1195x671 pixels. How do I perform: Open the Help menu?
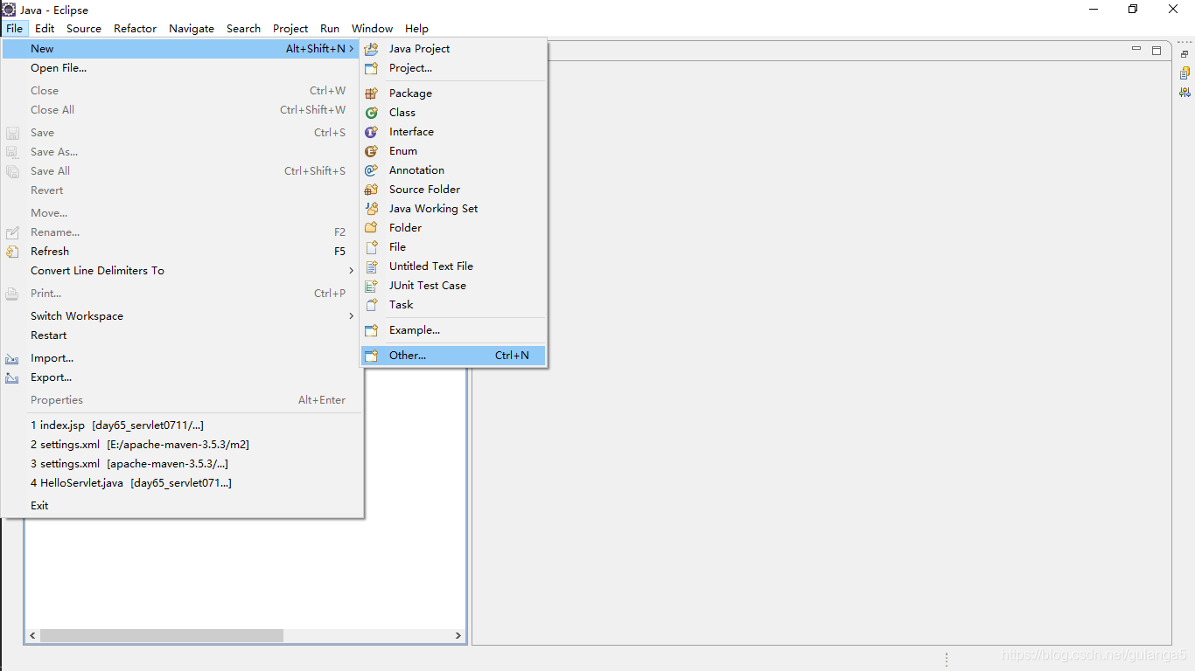click(417, 28)
